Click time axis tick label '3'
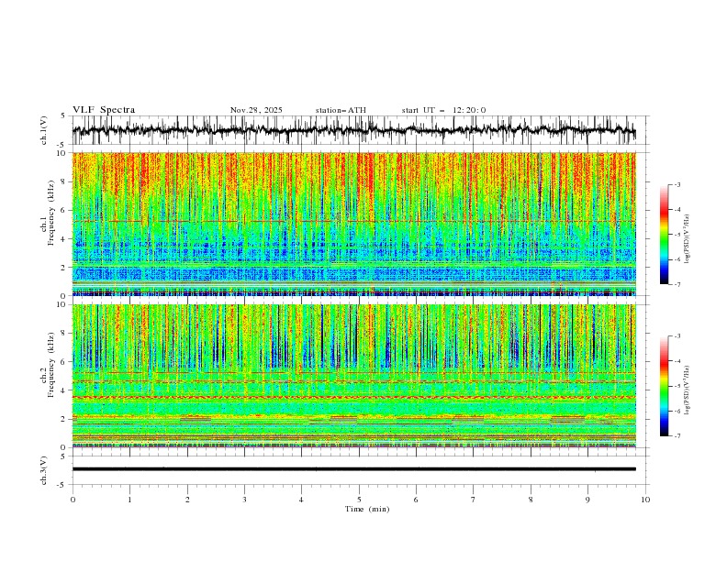The image size is (727, 561). point(244,500)
